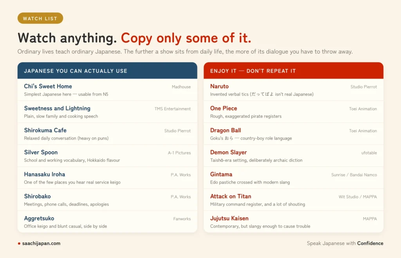Select the Naruto title

tap(219, 86)
